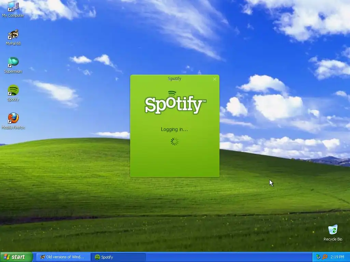Click the 2:19 PM taskbar clock
The width and height of the screenshot is (350, 262).
[337, 257]
